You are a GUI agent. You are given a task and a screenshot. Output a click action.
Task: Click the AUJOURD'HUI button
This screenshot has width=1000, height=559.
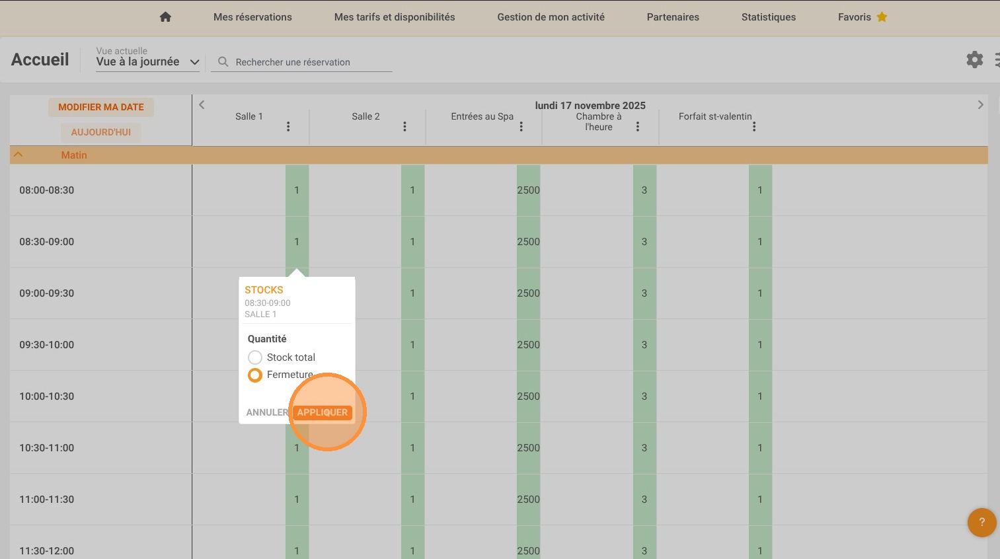[101, 132]
